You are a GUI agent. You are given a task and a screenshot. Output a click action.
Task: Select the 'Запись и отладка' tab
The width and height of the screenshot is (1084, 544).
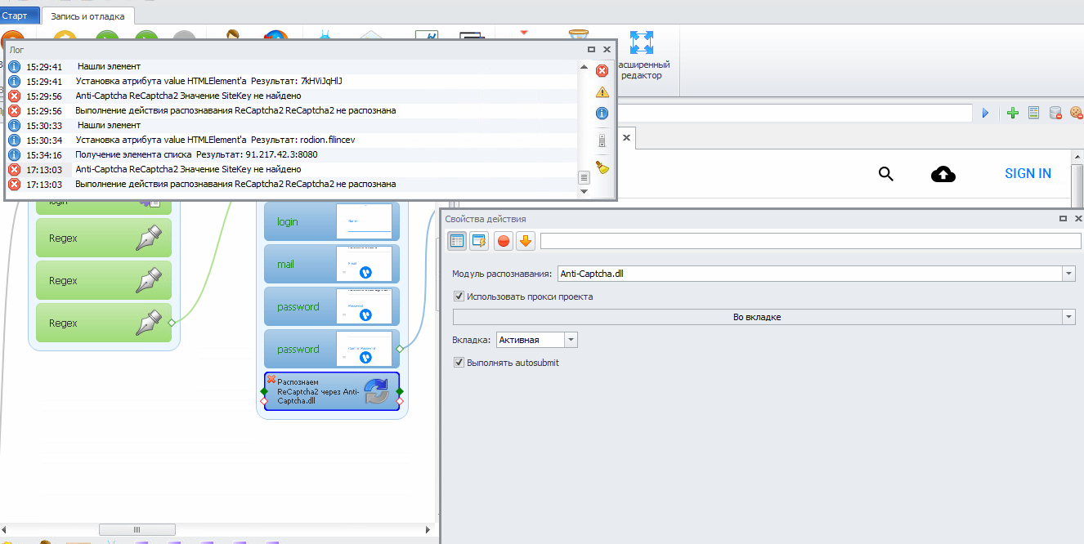(x=87, y=15)
